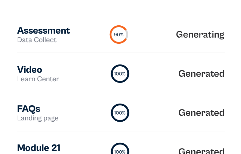Screen dimensions: 241x154
Task: Click the Landing page subtitle
Action: [x=38, y=118]
